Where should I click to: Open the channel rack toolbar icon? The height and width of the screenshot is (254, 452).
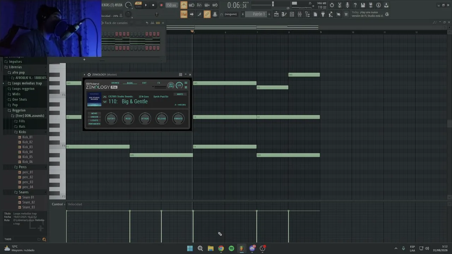pos(292,14)
